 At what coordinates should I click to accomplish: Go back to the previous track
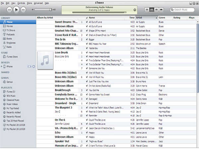[x=9, y=10]
